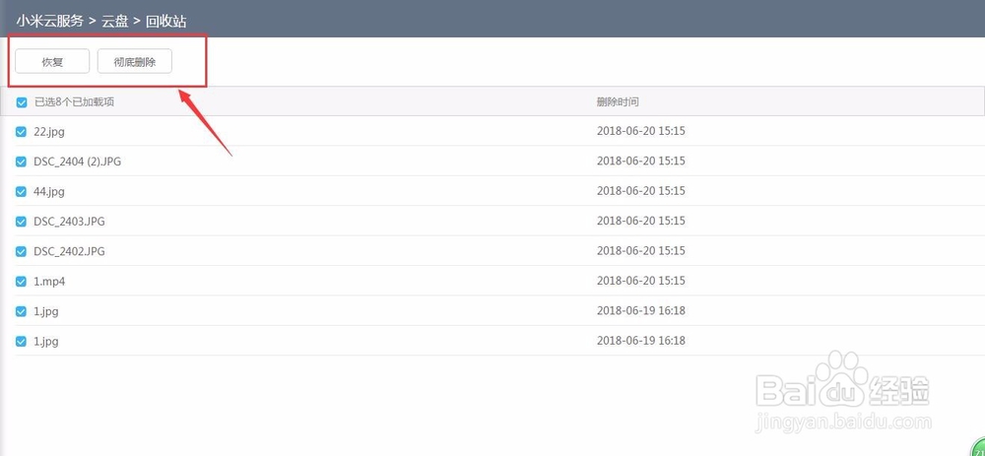985x456 pixels.
Task: Click the 已选8个已加载项 header label
Action: [x=74, y=101]
